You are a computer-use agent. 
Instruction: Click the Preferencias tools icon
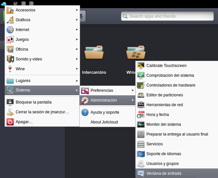85,90
